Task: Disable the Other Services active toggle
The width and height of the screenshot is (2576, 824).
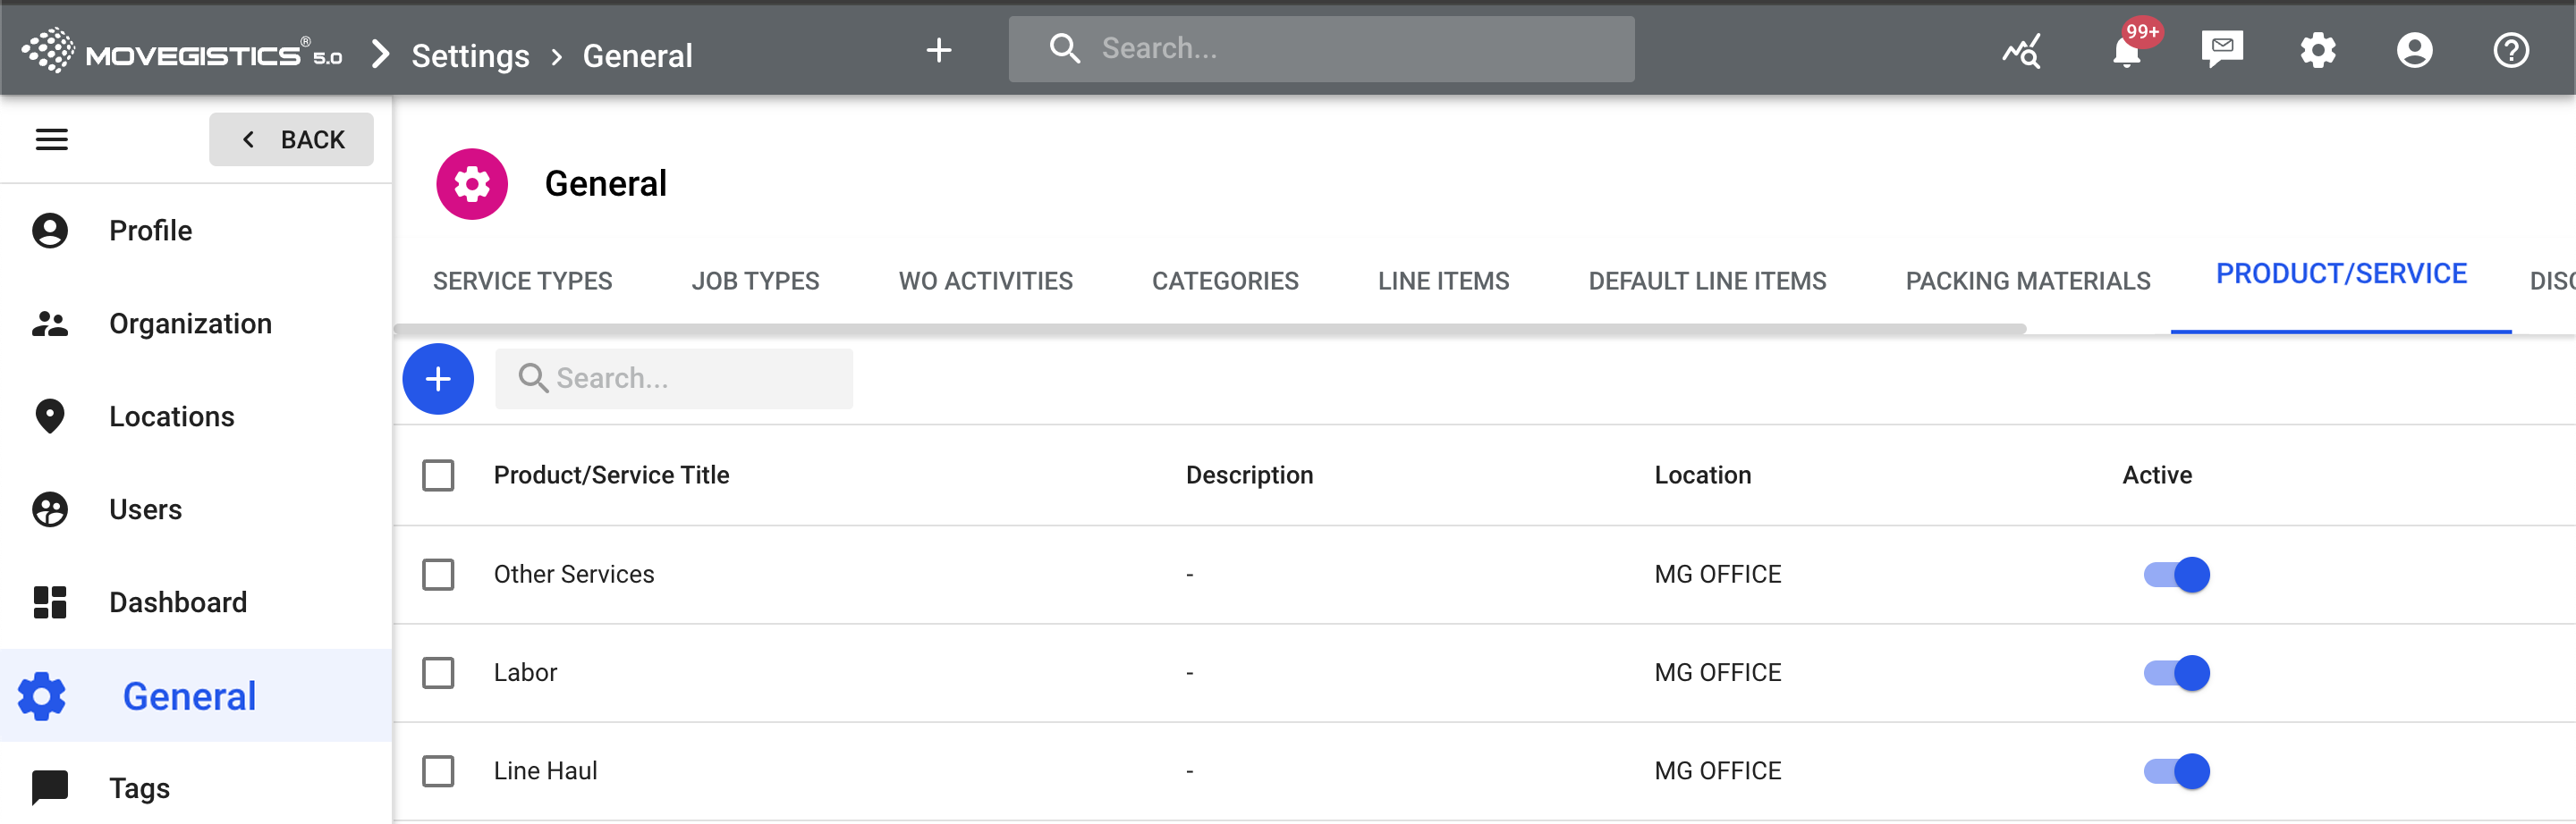Action: [x=2176, y=575]
